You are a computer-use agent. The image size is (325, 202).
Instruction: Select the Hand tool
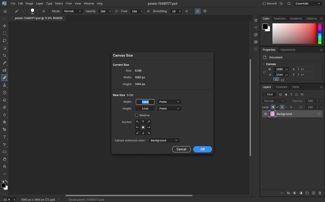pos(4,159)
